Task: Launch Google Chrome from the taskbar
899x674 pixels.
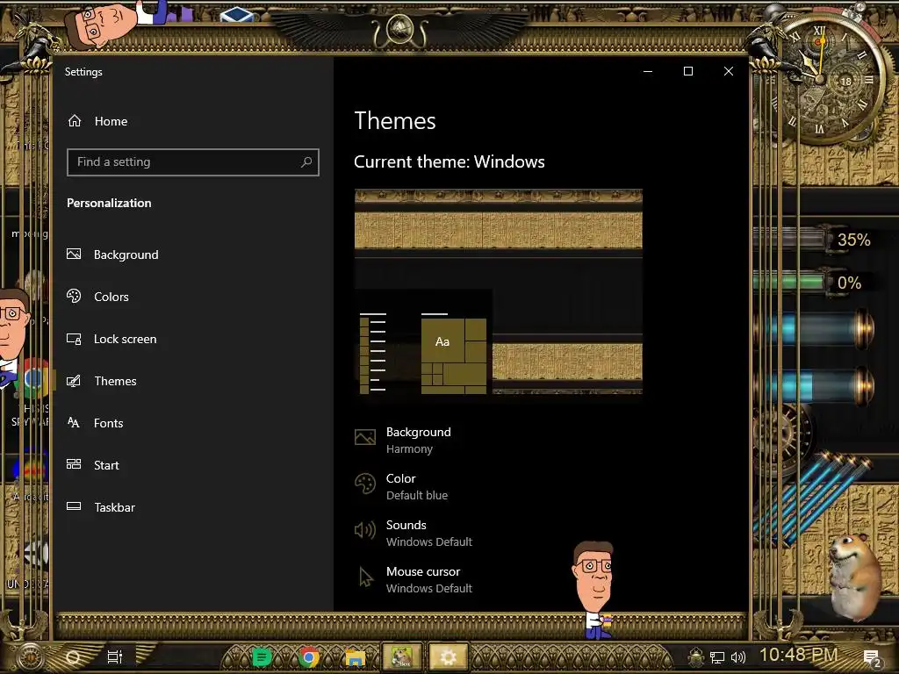Action: 309,656
